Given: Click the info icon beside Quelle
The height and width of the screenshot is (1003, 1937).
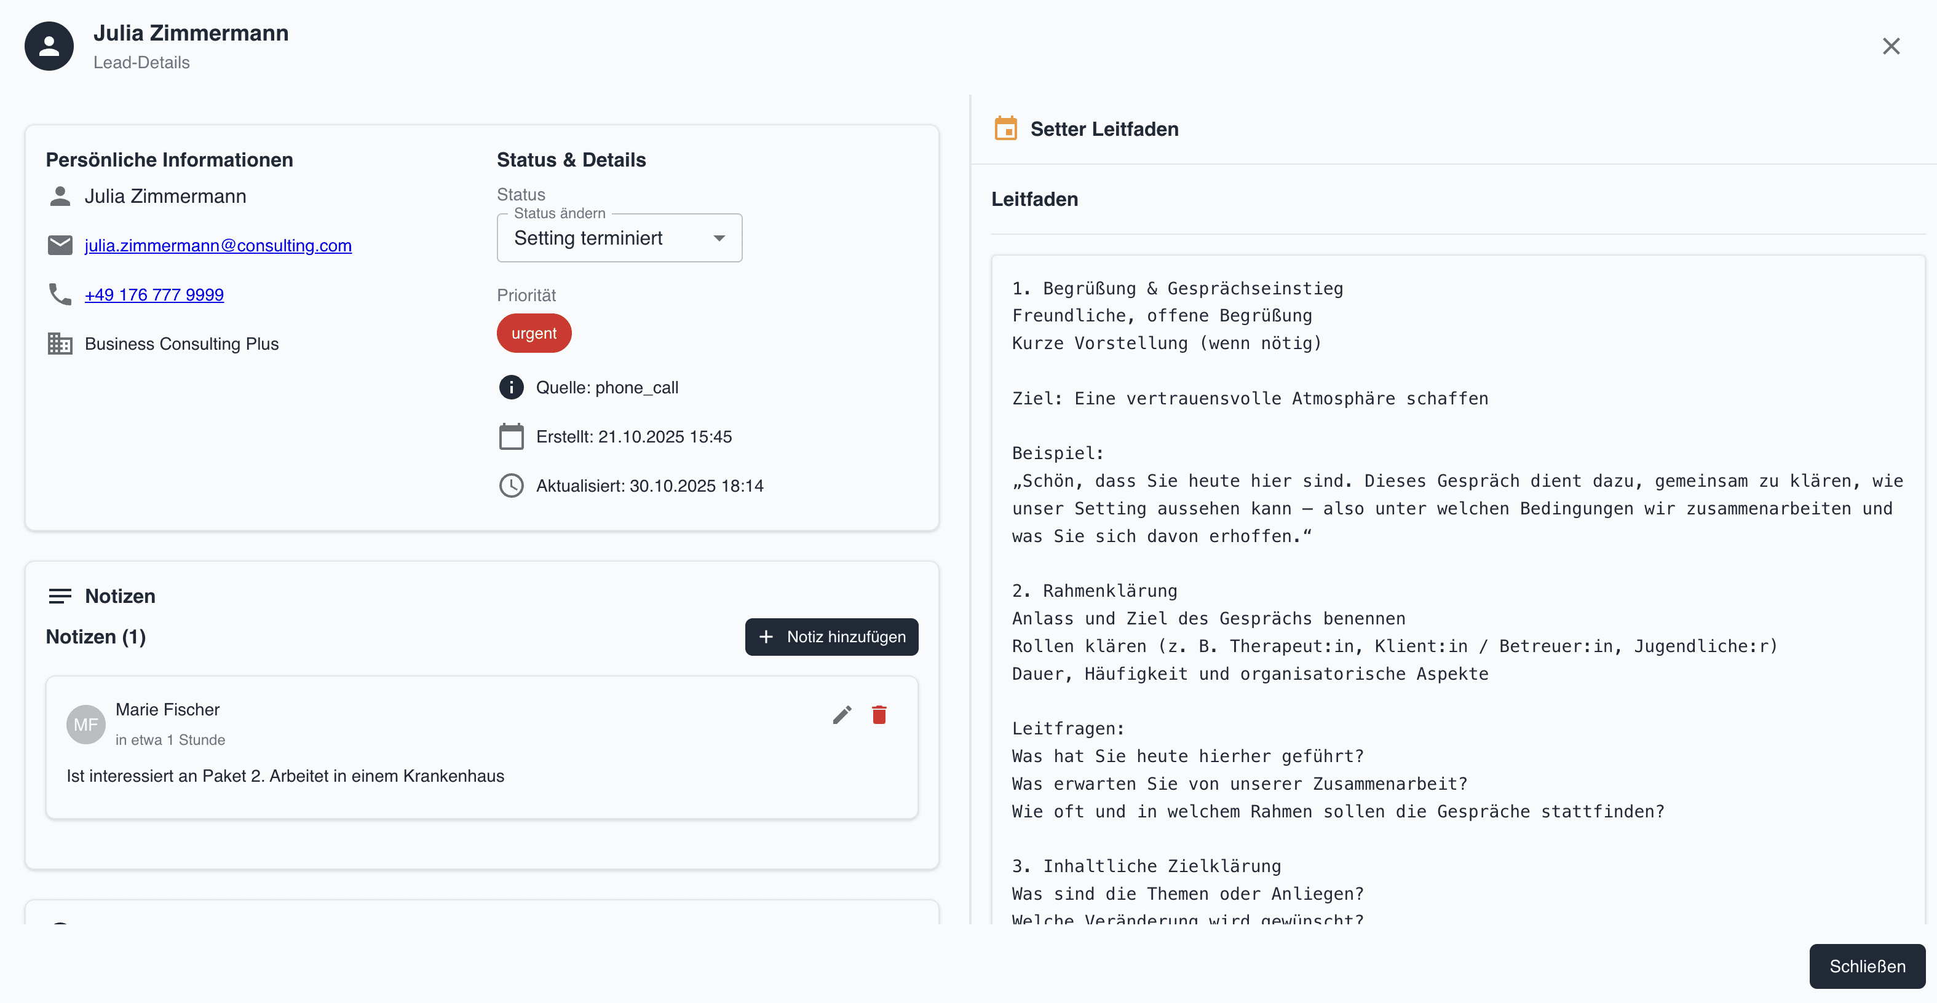Looking at the screenshot, I should [x=512, y=387].
